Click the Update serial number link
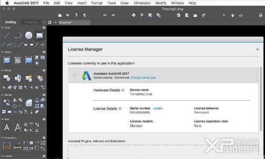 158,108
